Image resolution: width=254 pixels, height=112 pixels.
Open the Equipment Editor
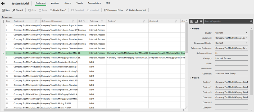tap(113, 10)
